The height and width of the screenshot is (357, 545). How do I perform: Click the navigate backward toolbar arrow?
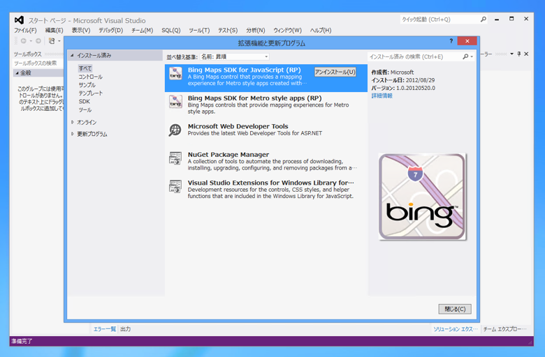click(x=24, y=41)
